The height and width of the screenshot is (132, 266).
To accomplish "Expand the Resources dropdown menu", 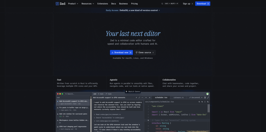I will (88, 4).
